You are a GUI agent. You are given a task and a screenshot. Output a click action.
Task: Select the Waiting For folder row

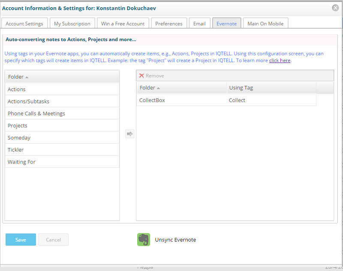tap(62, 162)
